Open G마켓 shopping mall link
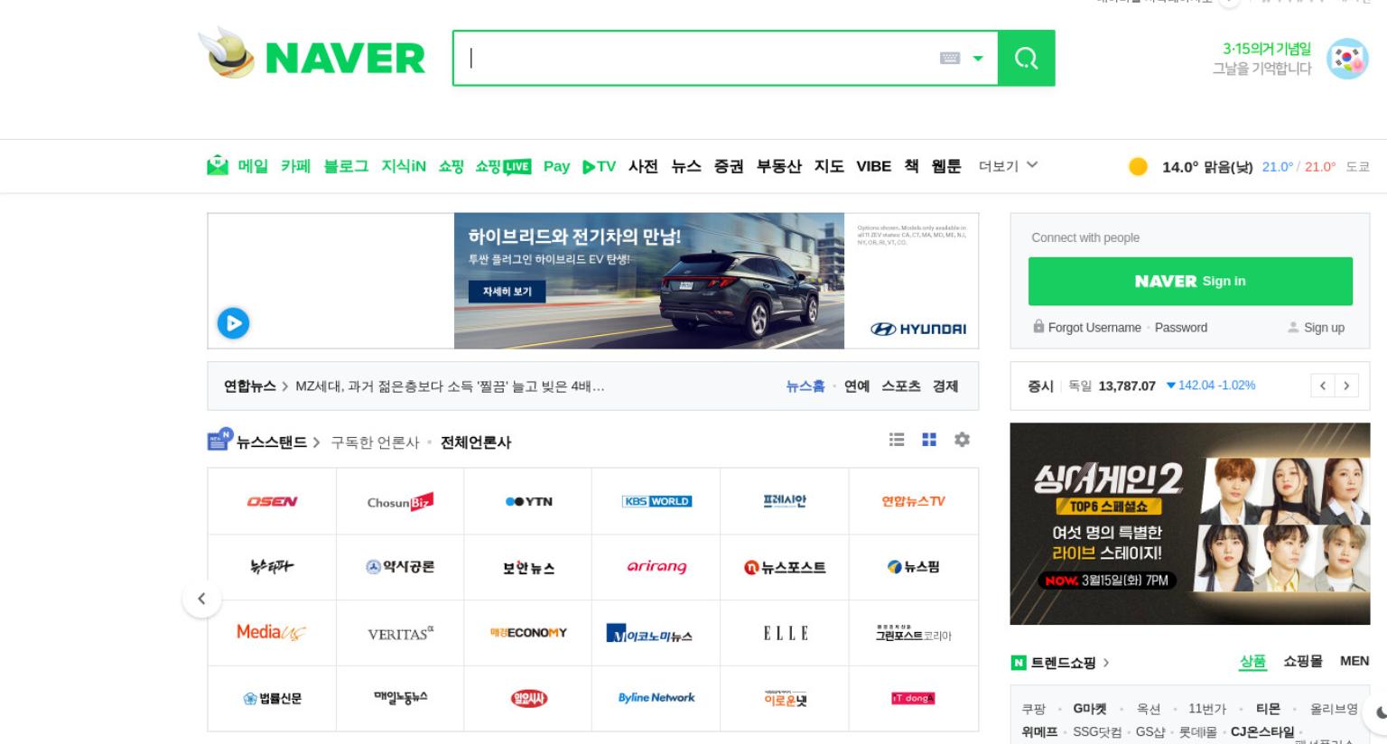Image resolution: width=1387 pixels, height=744 pixels. 1089,709
